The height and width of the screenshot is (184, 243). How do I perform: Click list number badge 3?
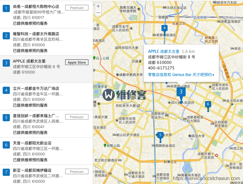point(6,63)
